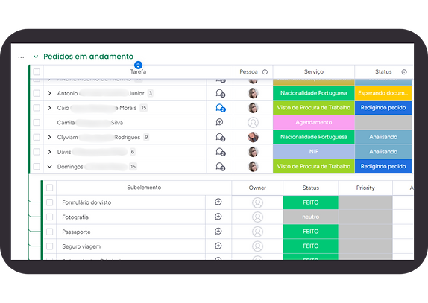Tick the checkbox for Caio row
This screenshot has width=428, height=303.
pyautogui.click(x=37, y=108)
